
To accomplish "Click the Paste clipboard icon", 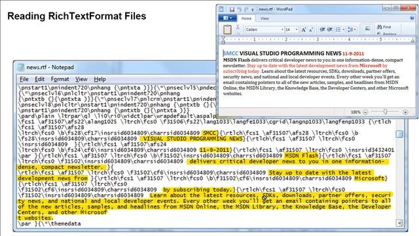I will coord(227,29).
